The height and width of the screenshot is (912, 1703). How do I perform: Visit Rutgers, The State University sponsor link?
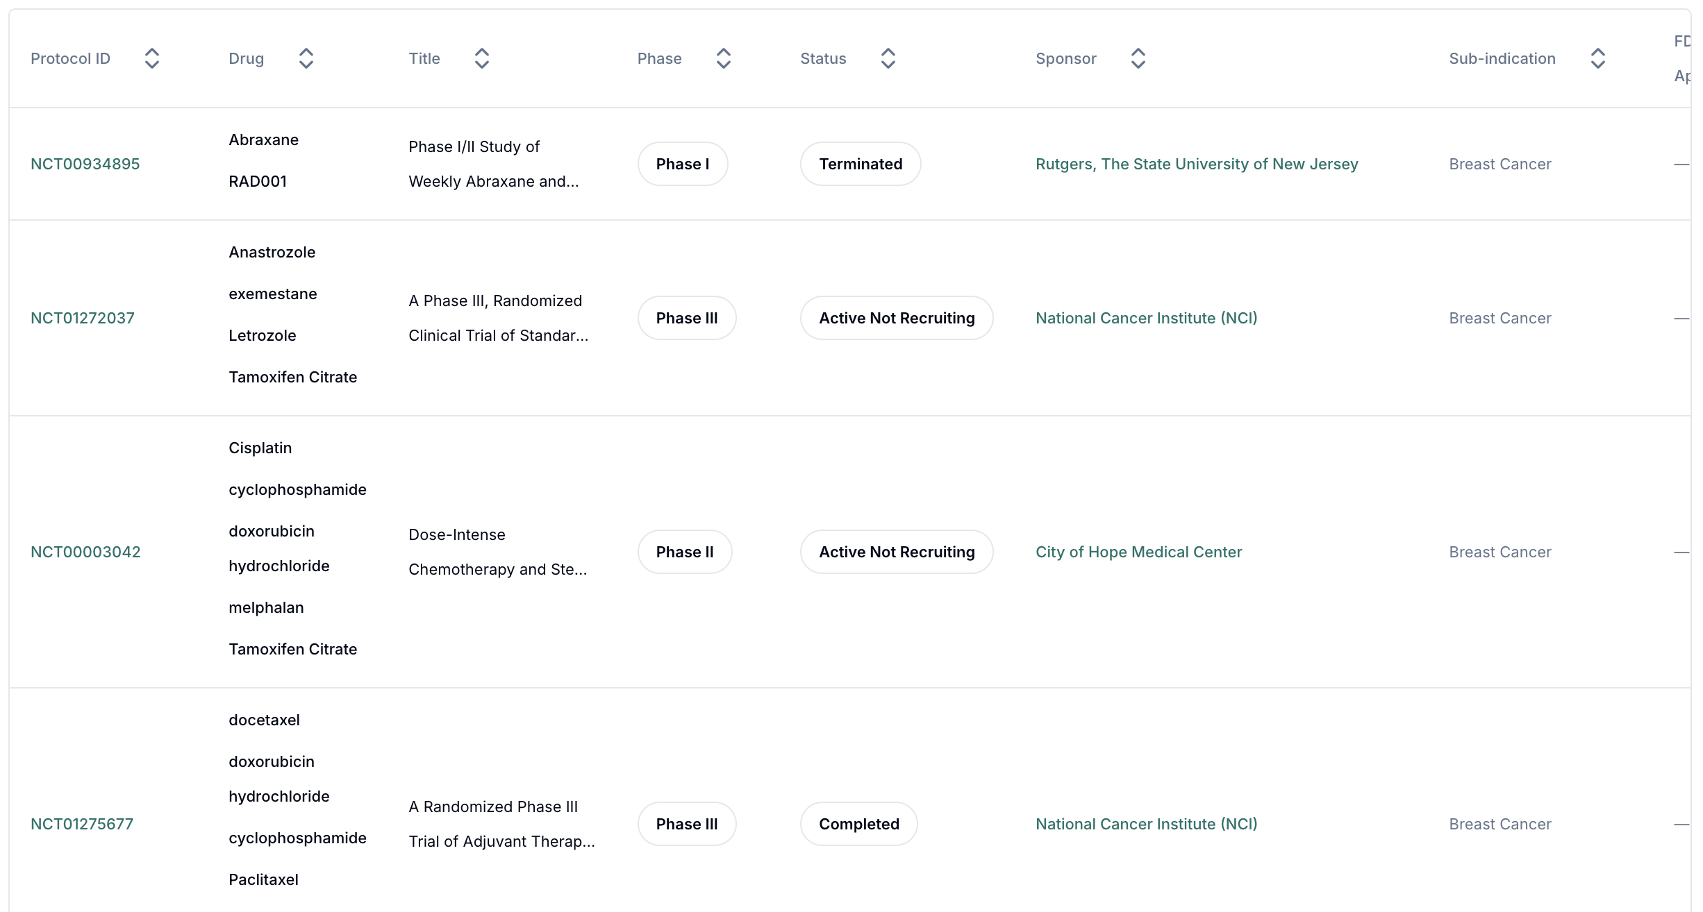point(1197,164)
